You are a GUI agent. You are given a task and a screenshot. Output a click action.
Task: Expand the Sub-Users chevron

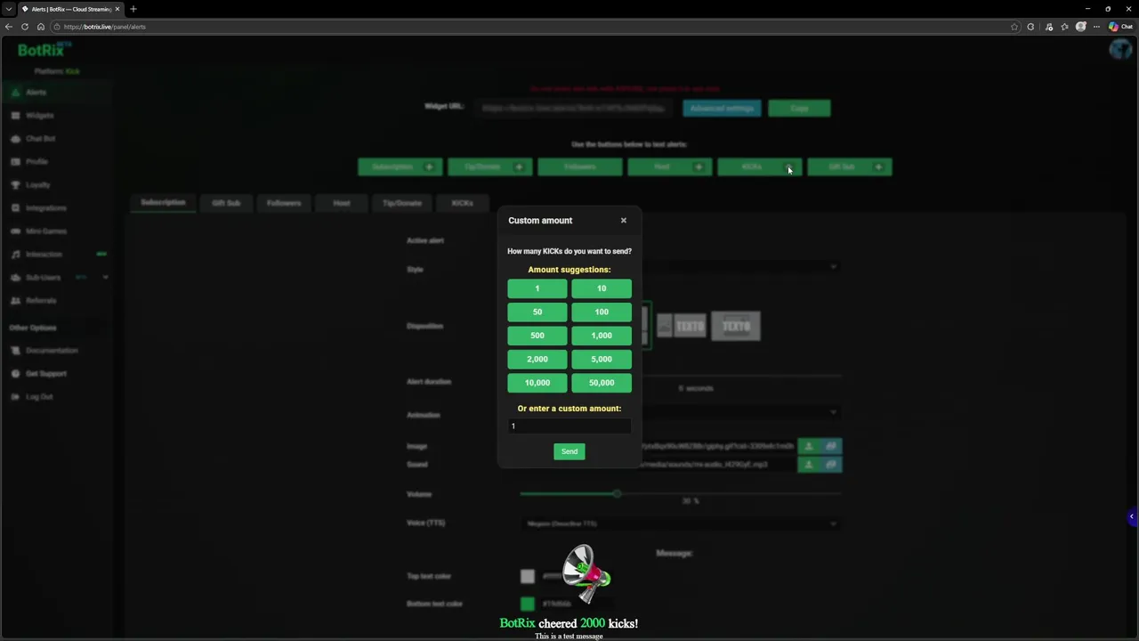click(105, 278)
